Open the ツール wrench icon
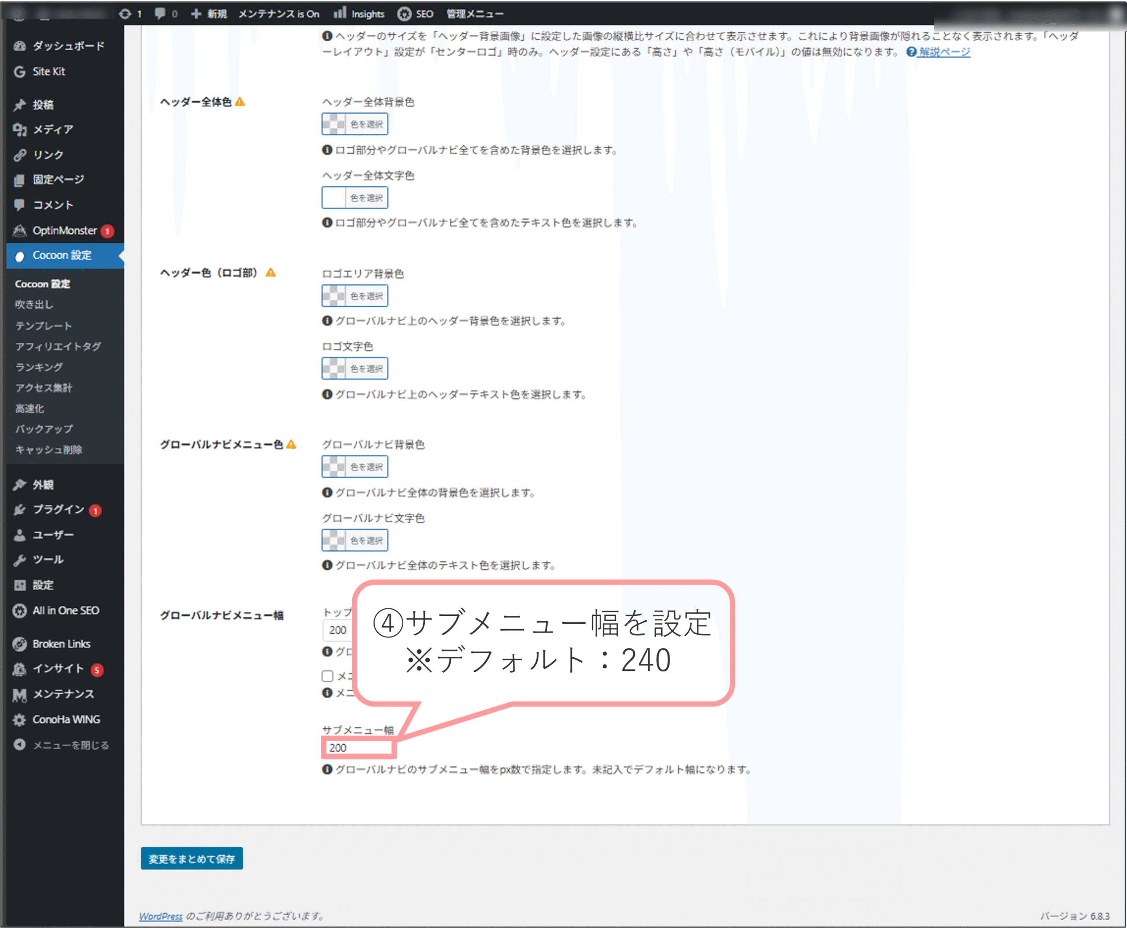 click(20, 560)
